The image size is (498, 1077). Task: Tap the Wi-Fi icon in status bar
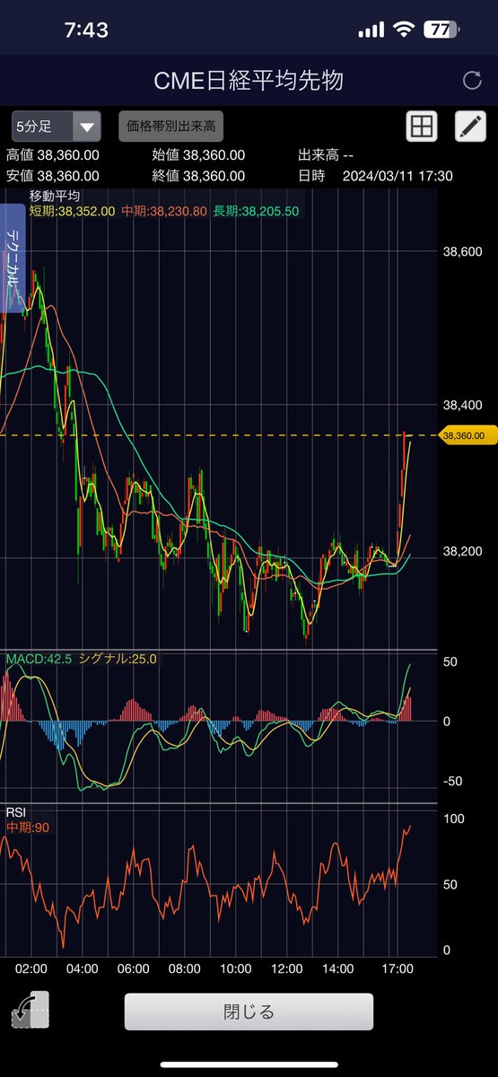click(404, 30)
